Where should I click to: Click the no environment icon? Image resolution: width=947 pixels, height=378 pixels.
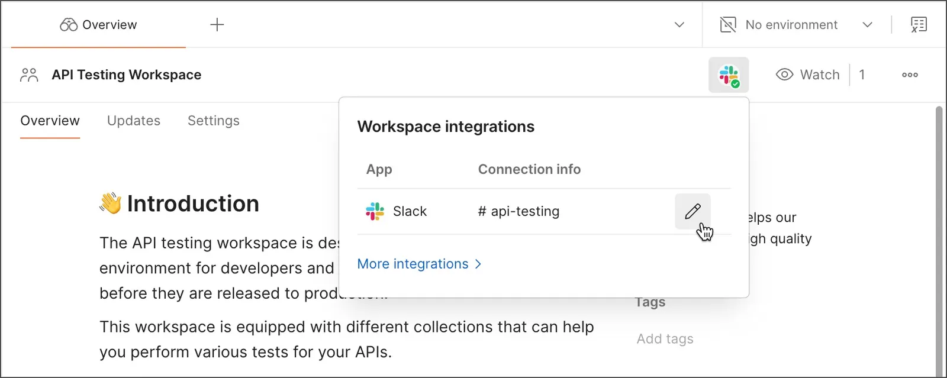pos(728,25)
